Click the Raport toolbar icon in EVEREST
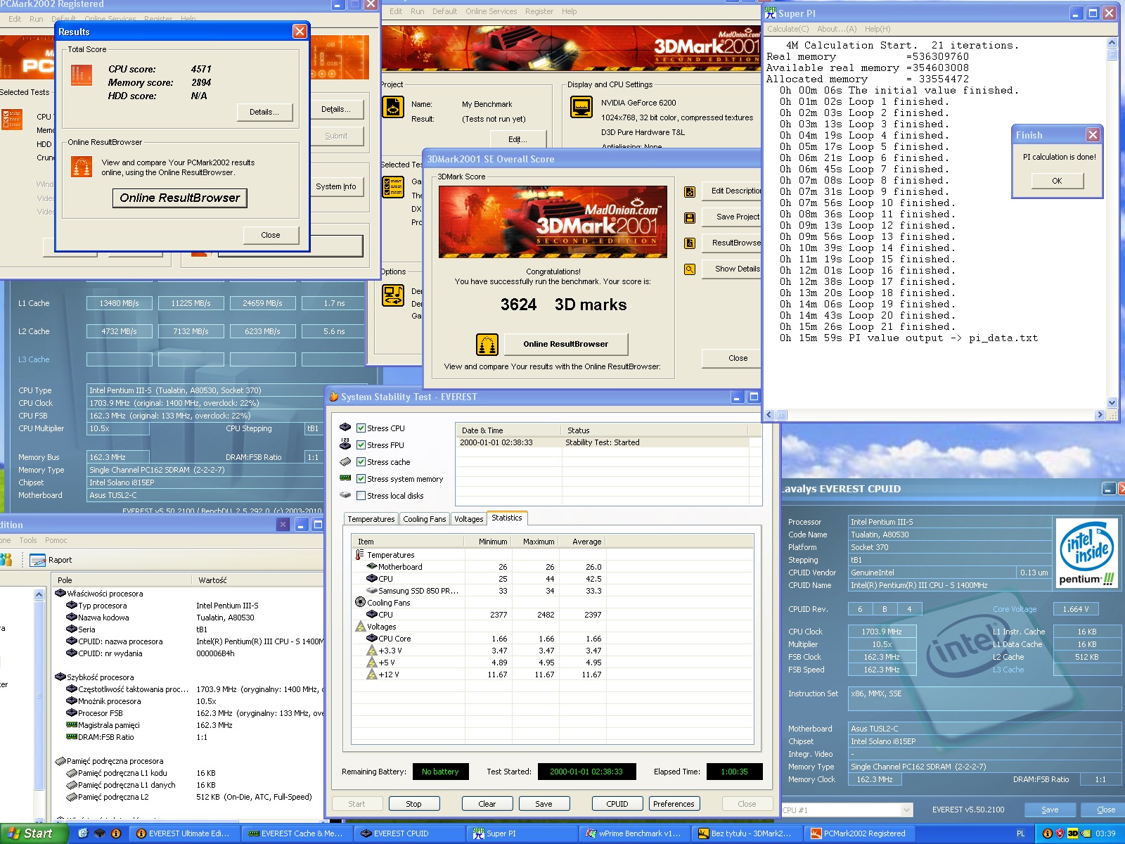 coord(37,560)
